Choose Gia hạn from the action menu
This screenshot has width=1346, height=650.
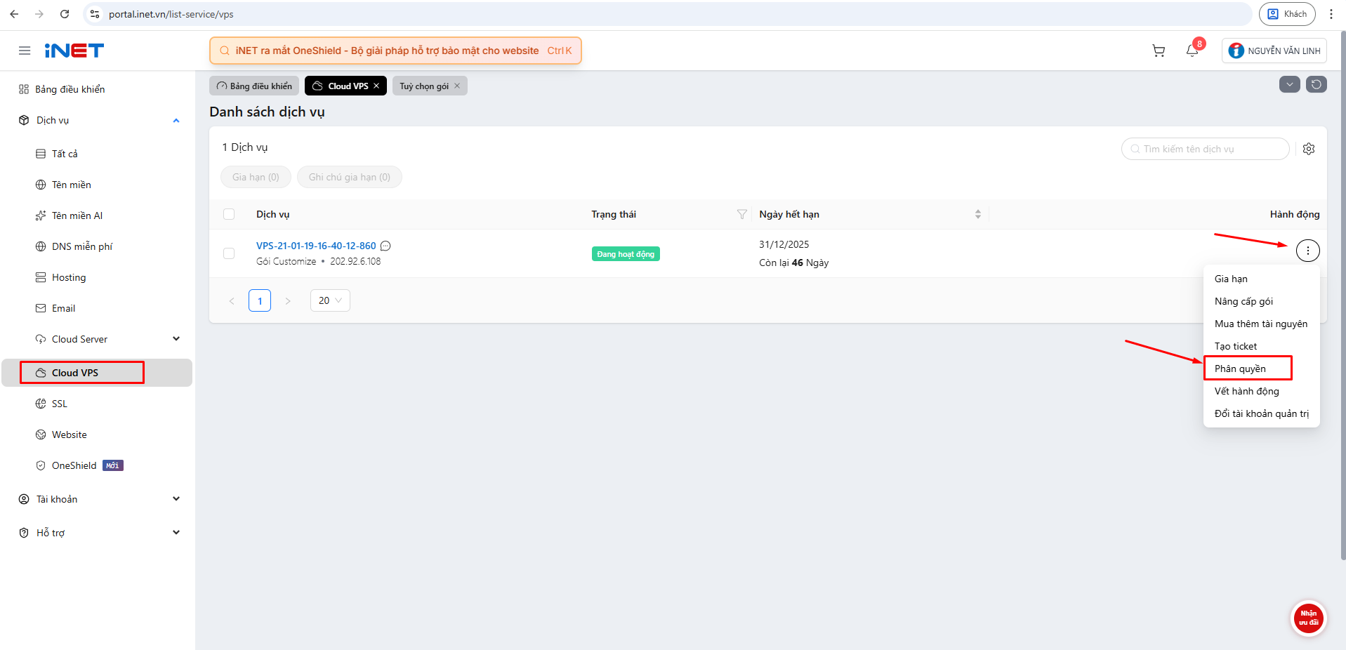point(1261,279)
